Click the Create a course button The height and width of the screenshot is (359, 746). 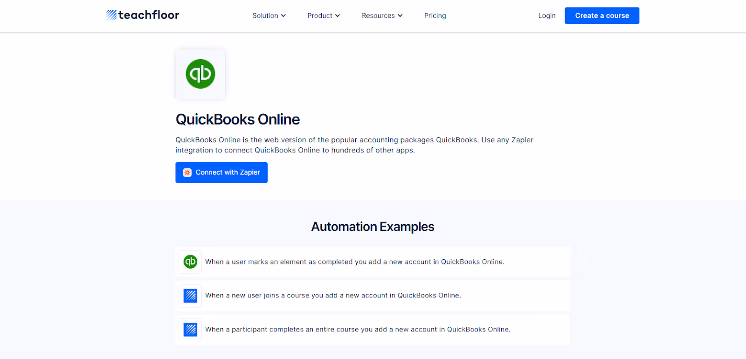tap(602, 16)
